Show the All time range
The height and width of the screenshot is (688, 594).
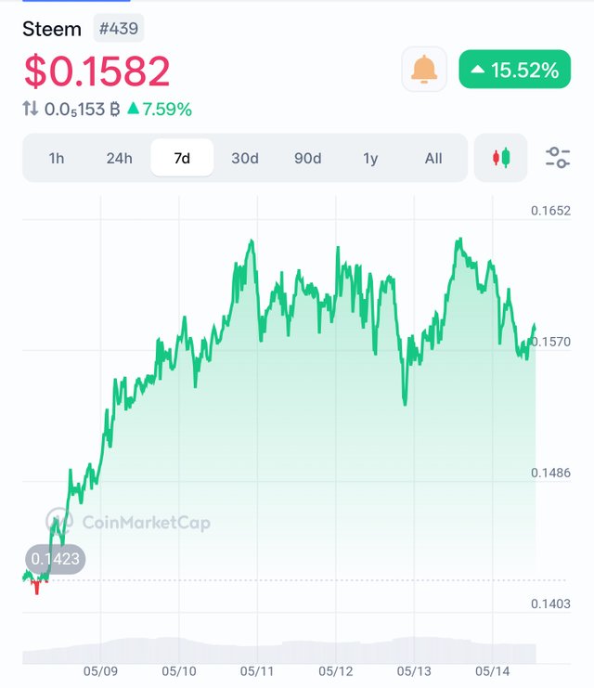click(x=433, y=158)
